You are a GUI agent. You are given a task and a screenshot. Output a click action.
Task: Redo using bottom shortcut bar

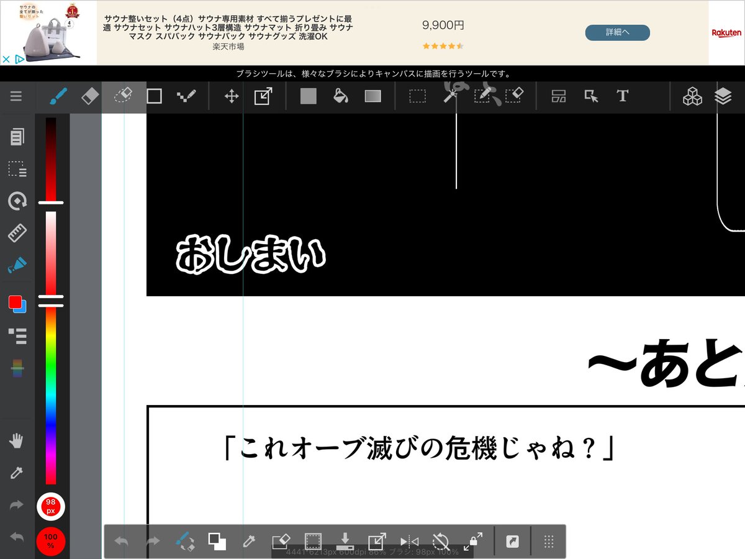tap(153, 542)
